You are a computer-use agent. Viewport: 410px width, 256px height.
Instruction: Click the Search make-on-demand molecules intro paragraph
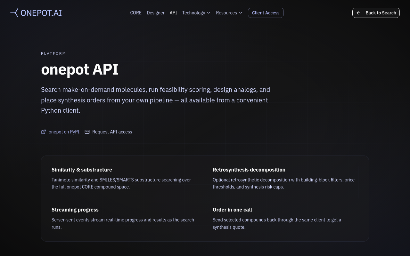155,100
